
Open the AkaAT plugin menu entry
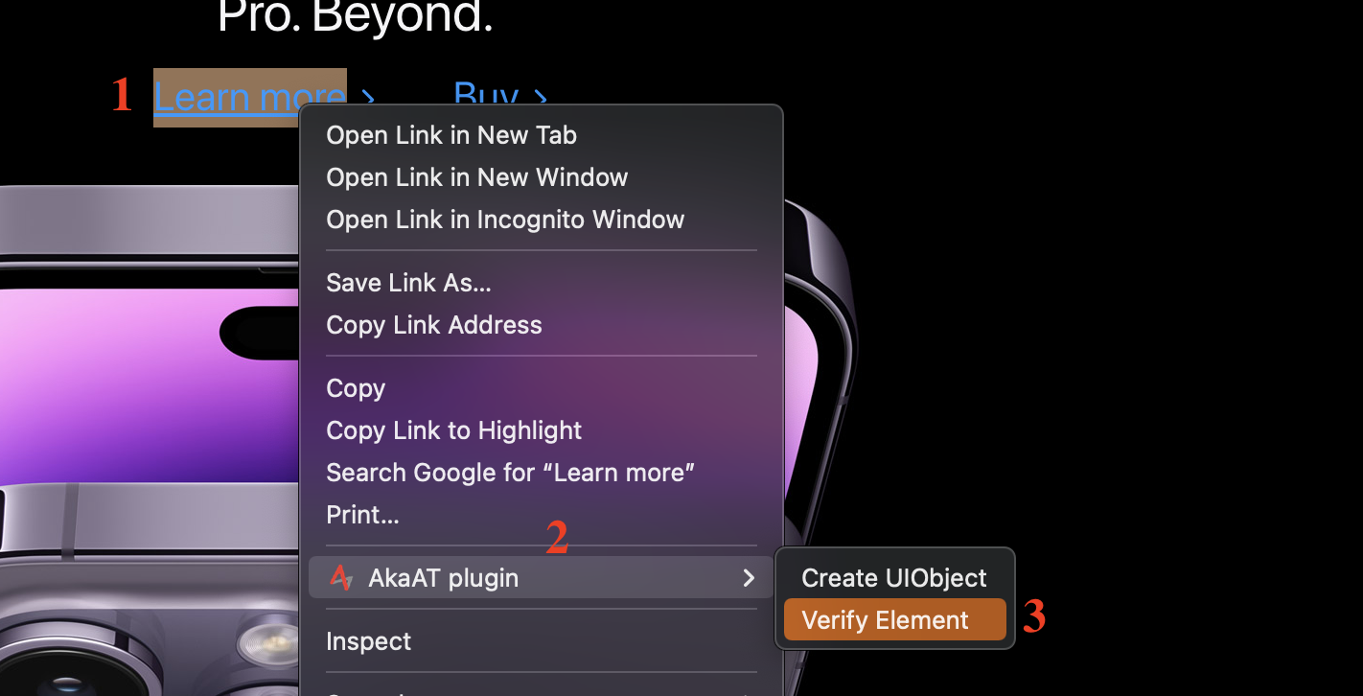[x=541, y=578]
